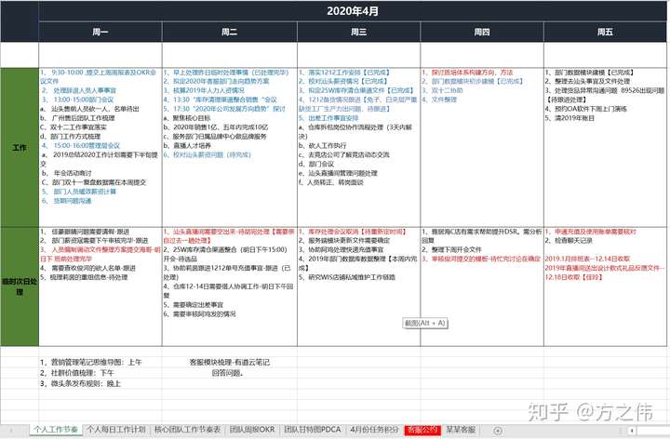This screenshot has height=439, width=670.
Task: Click the "回答问题。" cell text
Action: [x=228, y=373]
